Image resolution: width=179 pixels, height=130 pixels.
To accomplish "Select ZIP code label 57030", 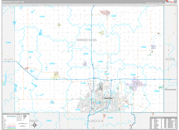I will [143, 47].
